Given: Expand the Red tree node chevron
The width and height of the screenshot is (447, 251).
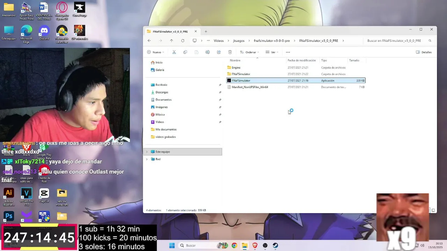Looking at the screenshot, I should click(147, 159).
